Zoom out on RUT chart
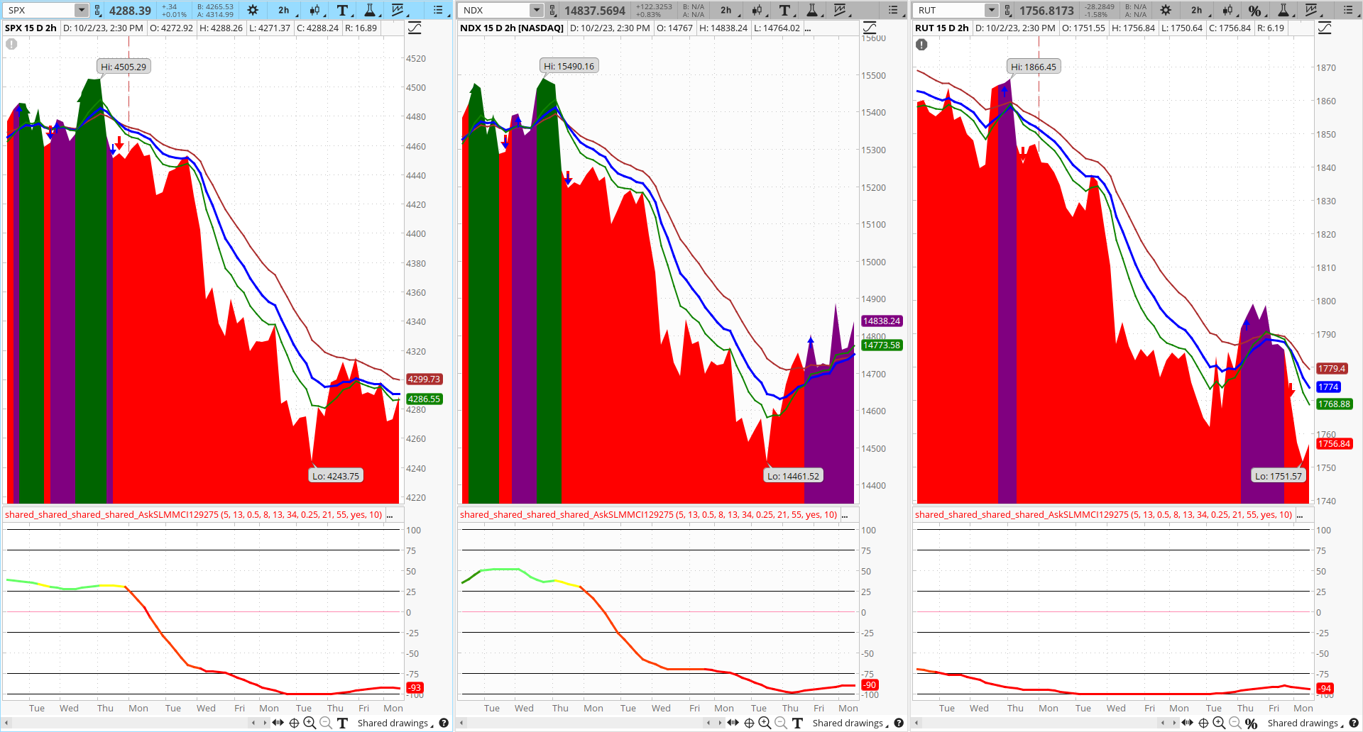Image resolution: width=1363 pixels, height=732 pixels. 1235,723
